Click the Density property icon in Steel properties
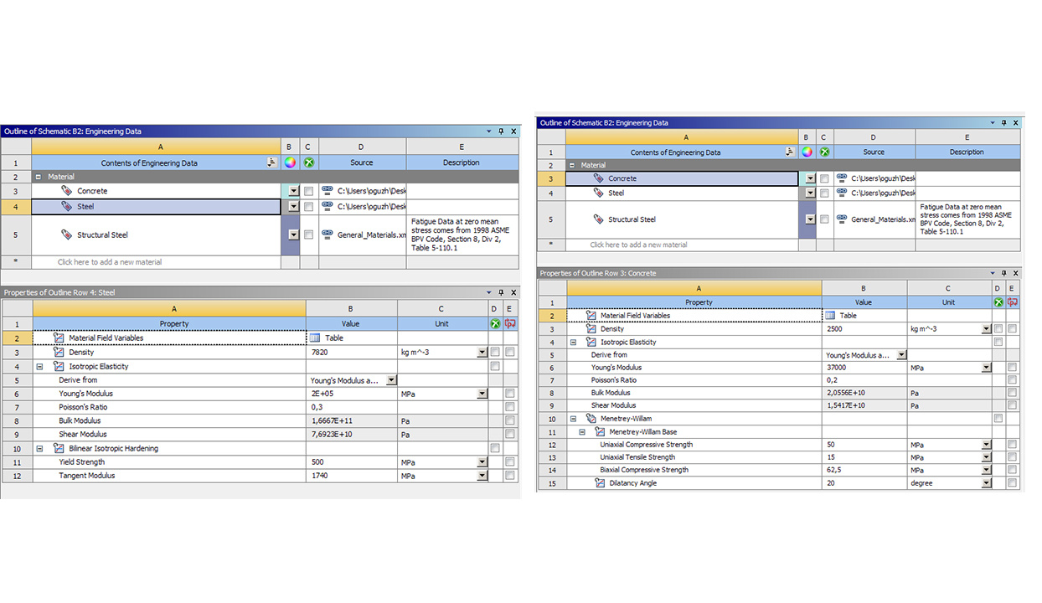 click(59, 353)
